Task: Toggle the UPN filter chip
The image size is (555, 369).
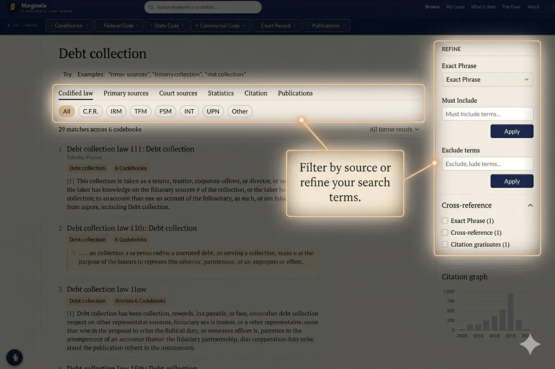Action: click(213, 111)
